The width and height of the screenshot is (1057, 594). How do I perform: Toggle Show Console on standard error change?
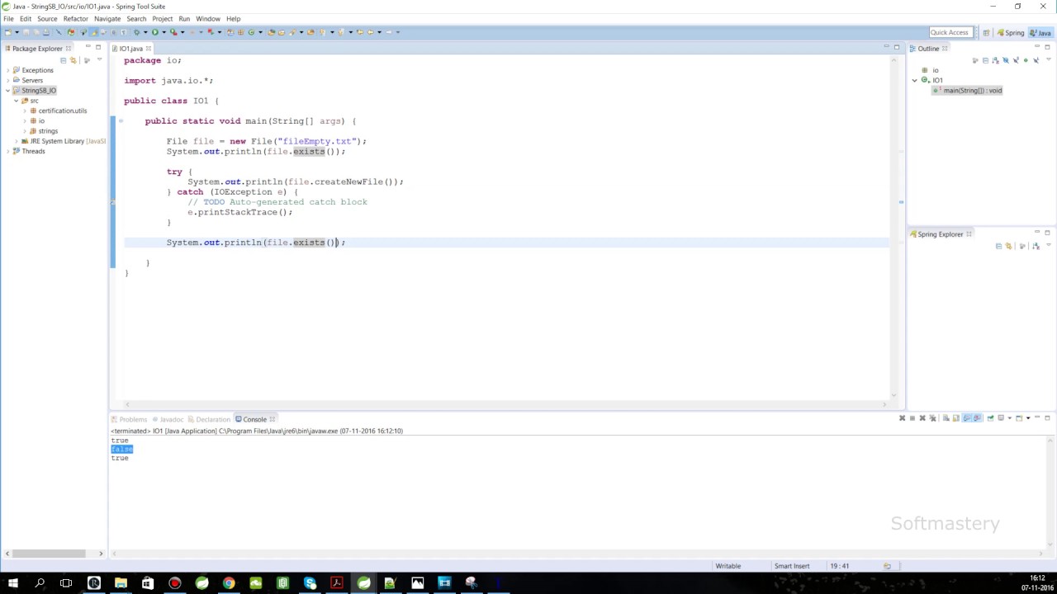[977, 418]
